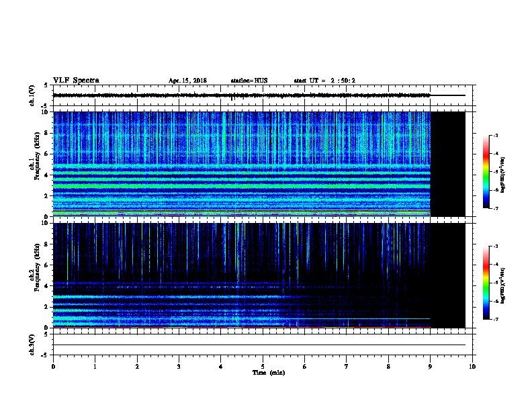Screen dimensions: 532x411
Task: Click the "5" minute tick label
Action: [263, 367]
